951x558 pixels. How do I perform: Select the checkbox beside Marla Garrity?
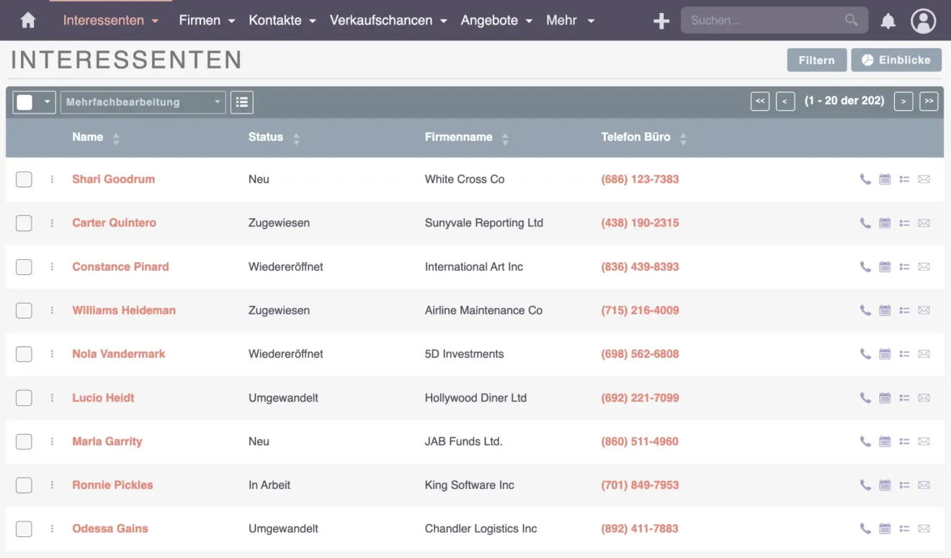[24, 441]
